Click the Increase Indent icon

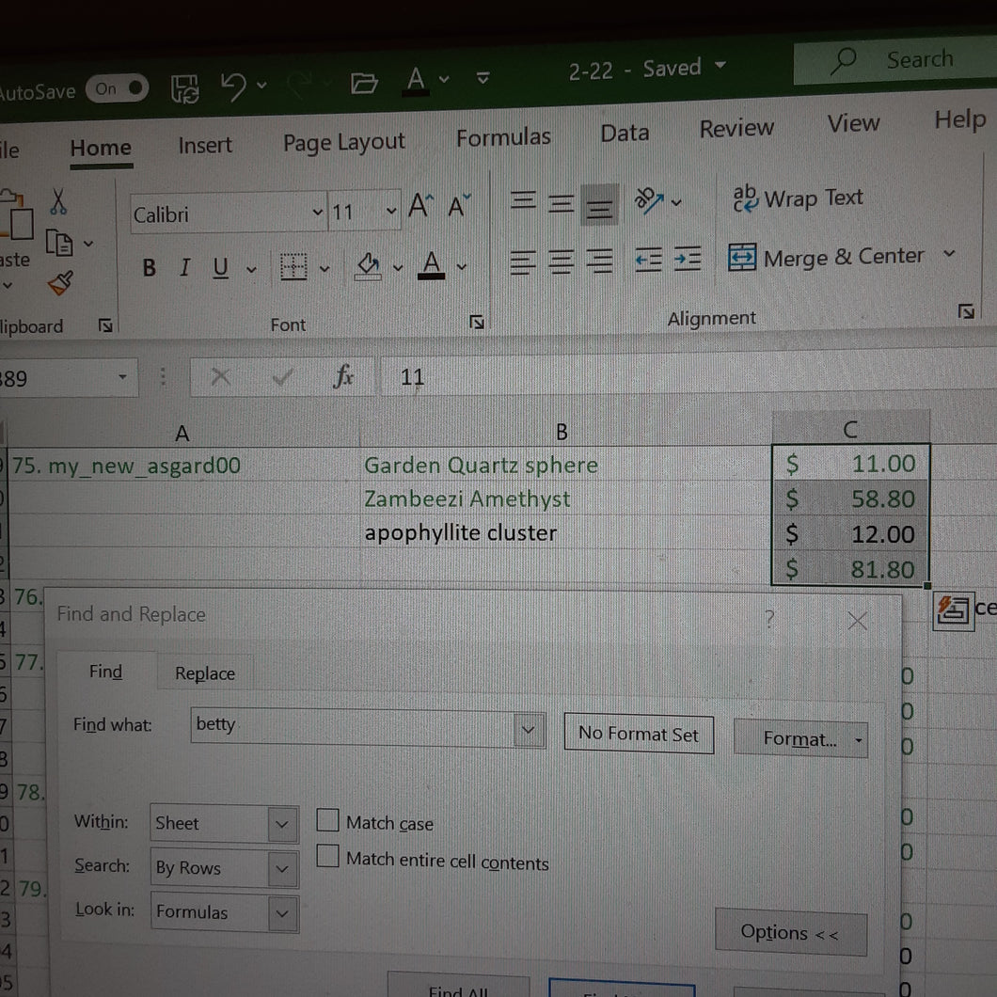click(x=688, y=260)
